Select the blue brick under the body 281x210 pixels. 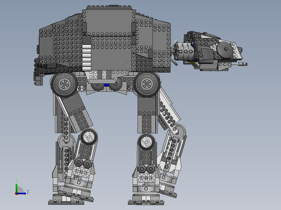107,85
